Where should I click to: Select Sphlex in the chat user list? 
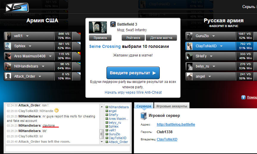coord(113,126)
